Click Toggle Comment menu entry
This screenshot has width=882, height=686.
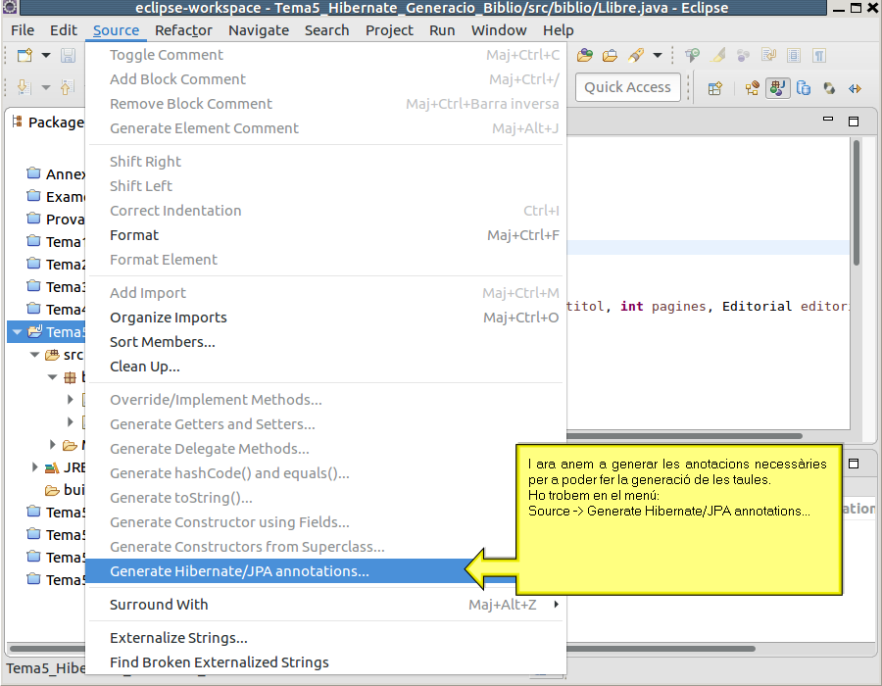pyautogui.click(x=326, y=55)
